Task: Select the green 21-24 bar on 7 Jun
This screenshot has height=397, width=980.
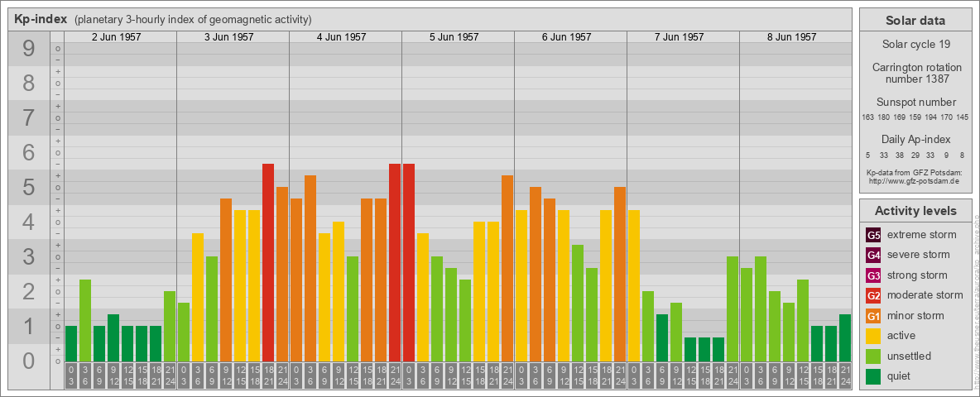Action: pos(733,309)
